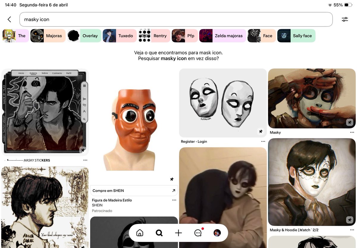Open more options for MASKY STICKERS pin

tap(85, 160)
